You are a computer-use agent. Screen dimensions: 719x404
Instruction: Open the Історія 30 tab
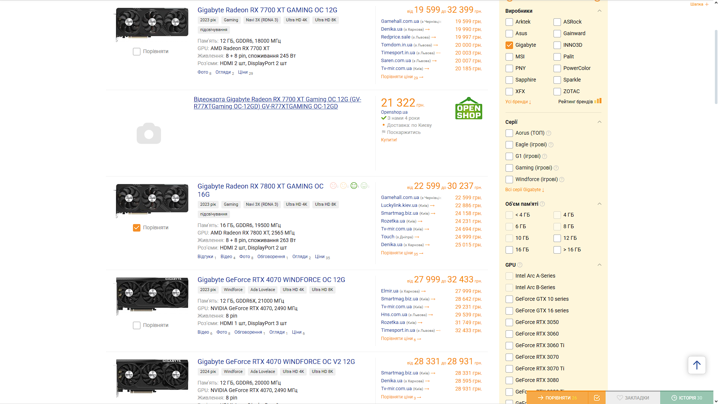click(687, 398)
